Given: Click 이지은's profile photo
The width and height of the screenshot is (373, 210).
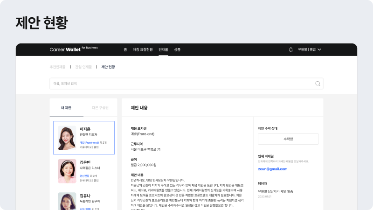Looking at the screenshot, I should tap(67, 138).
